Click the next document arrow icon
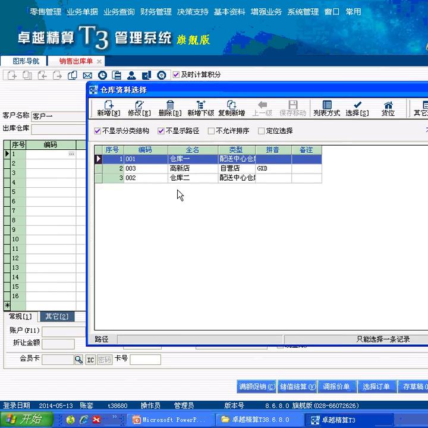 click(57, 75)
